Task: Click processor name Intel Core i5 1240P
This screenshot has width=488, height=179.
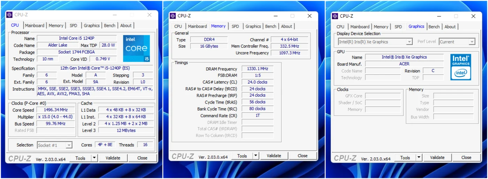Action: pos(77,38)
